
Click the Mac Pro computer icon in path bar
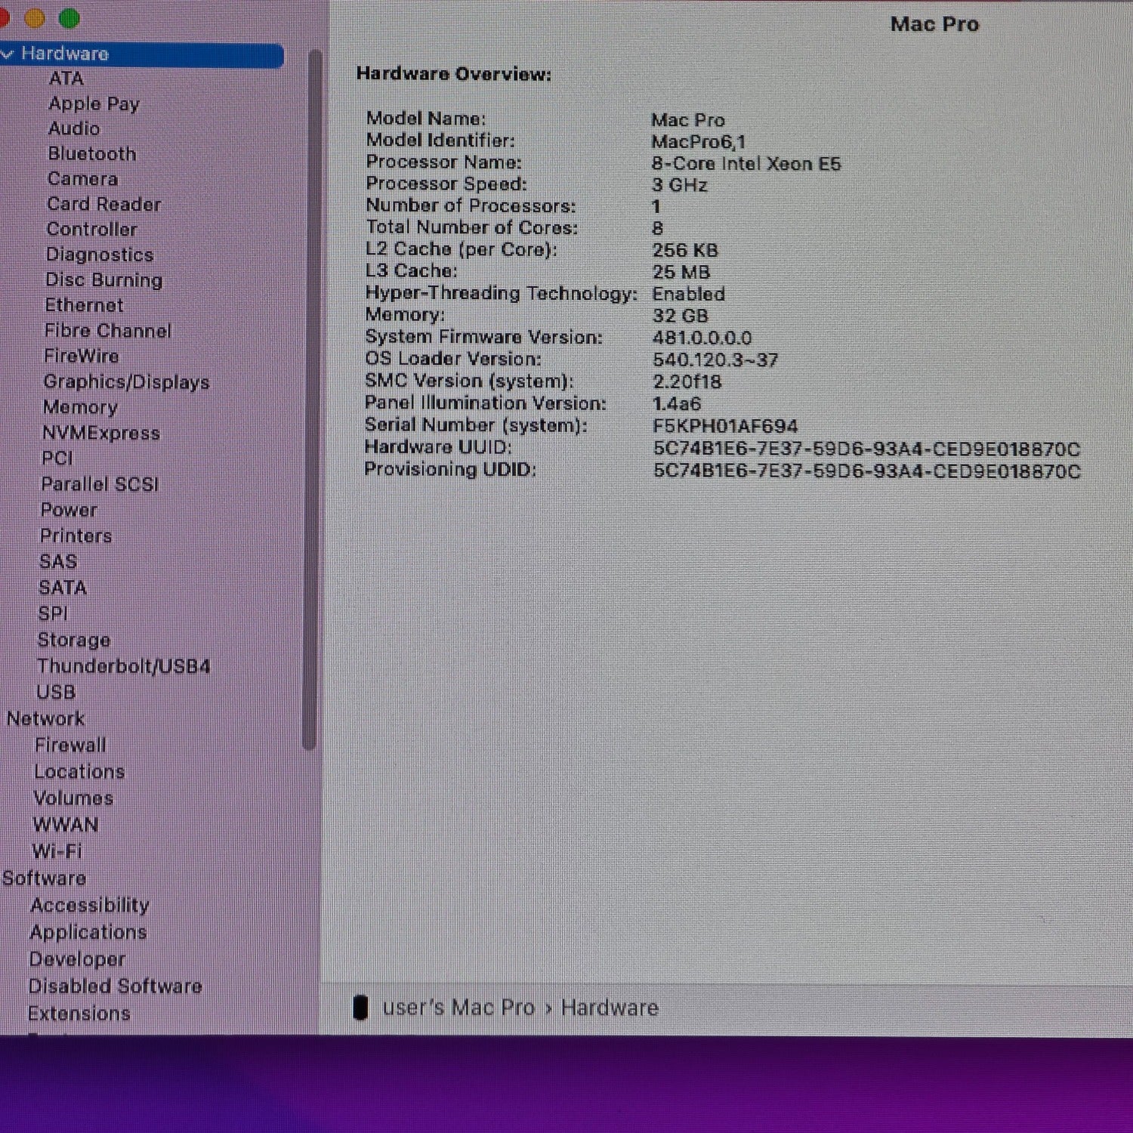pos(360,1008)
